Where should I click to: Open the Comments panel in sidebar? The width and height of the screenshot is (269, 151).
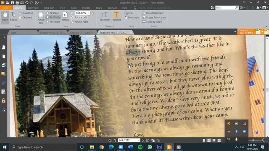(3, 74)
